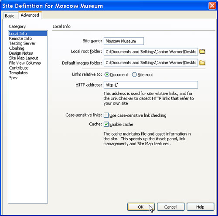Screen dimensions: 218x216
Task: Switch to the Basic tab
Action: point(10,16)
